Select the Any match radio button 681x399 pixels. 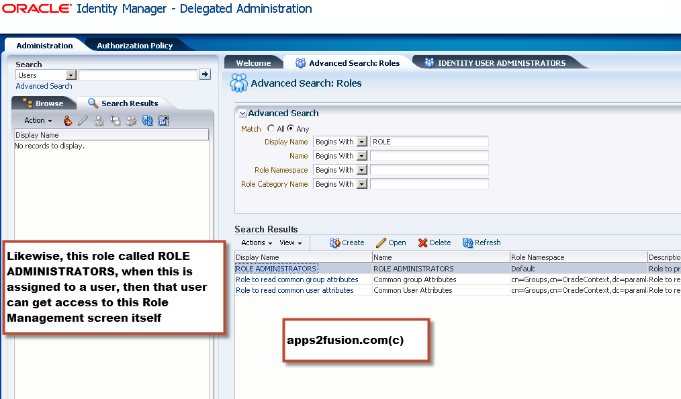tap(291, 128)
